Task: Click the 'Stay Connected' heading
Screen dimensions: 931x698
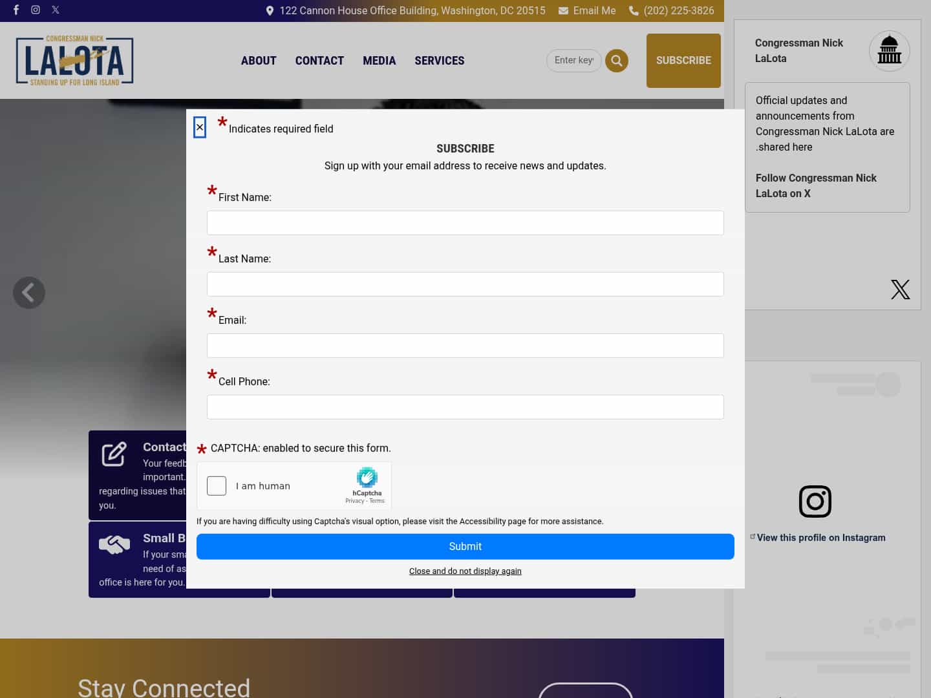Action: [x=164, y=688]
